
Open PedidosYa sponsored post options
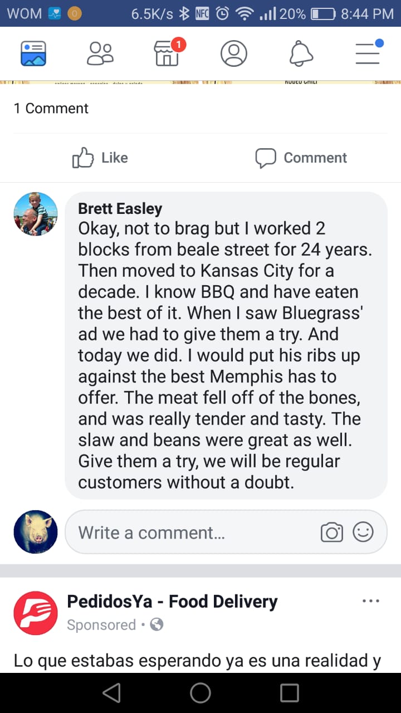click(x=370, y=601)
